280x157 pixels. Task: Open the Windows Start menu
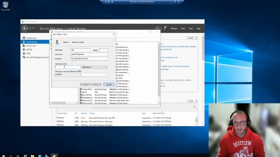pyautogui.click(x=3, y=156)
